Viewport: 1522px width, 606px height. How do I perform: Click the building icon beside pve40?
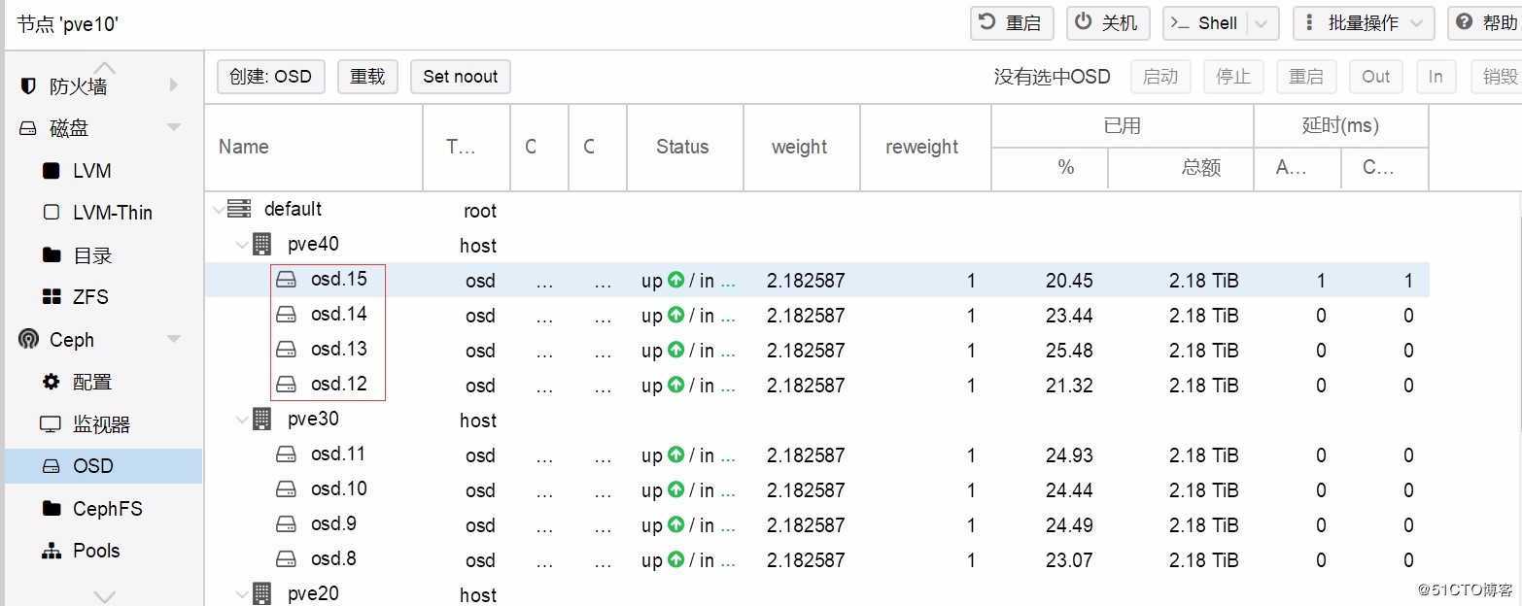click(x=262, y=244)
